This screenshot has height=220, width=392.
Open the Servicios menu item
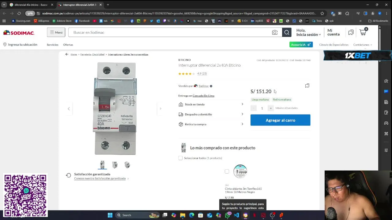(x=52, y=45)
